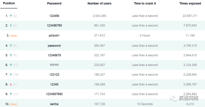
Task: Click the user count 167,728
Action: click(x=99, y=104)
